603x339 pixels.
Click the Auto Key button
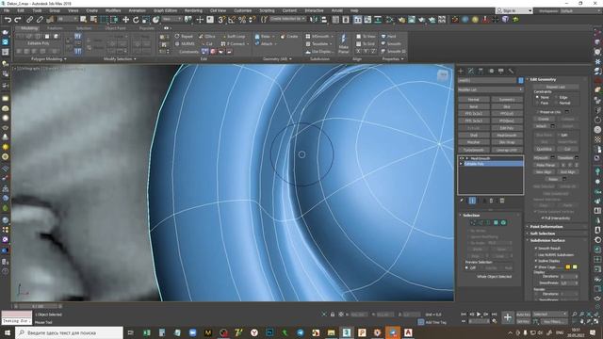(x=523, y=315)
